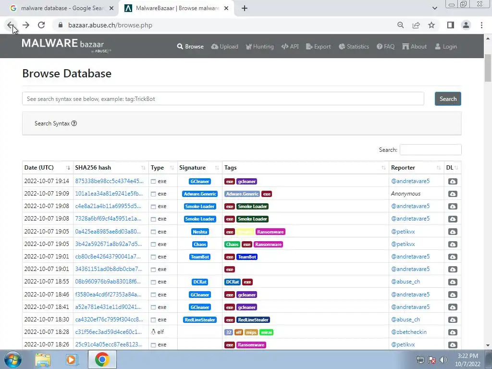Click the MALWARE bazaar logo
This screenshot has height=369, width=492.
pyautogui.click(x=66, y=45)
